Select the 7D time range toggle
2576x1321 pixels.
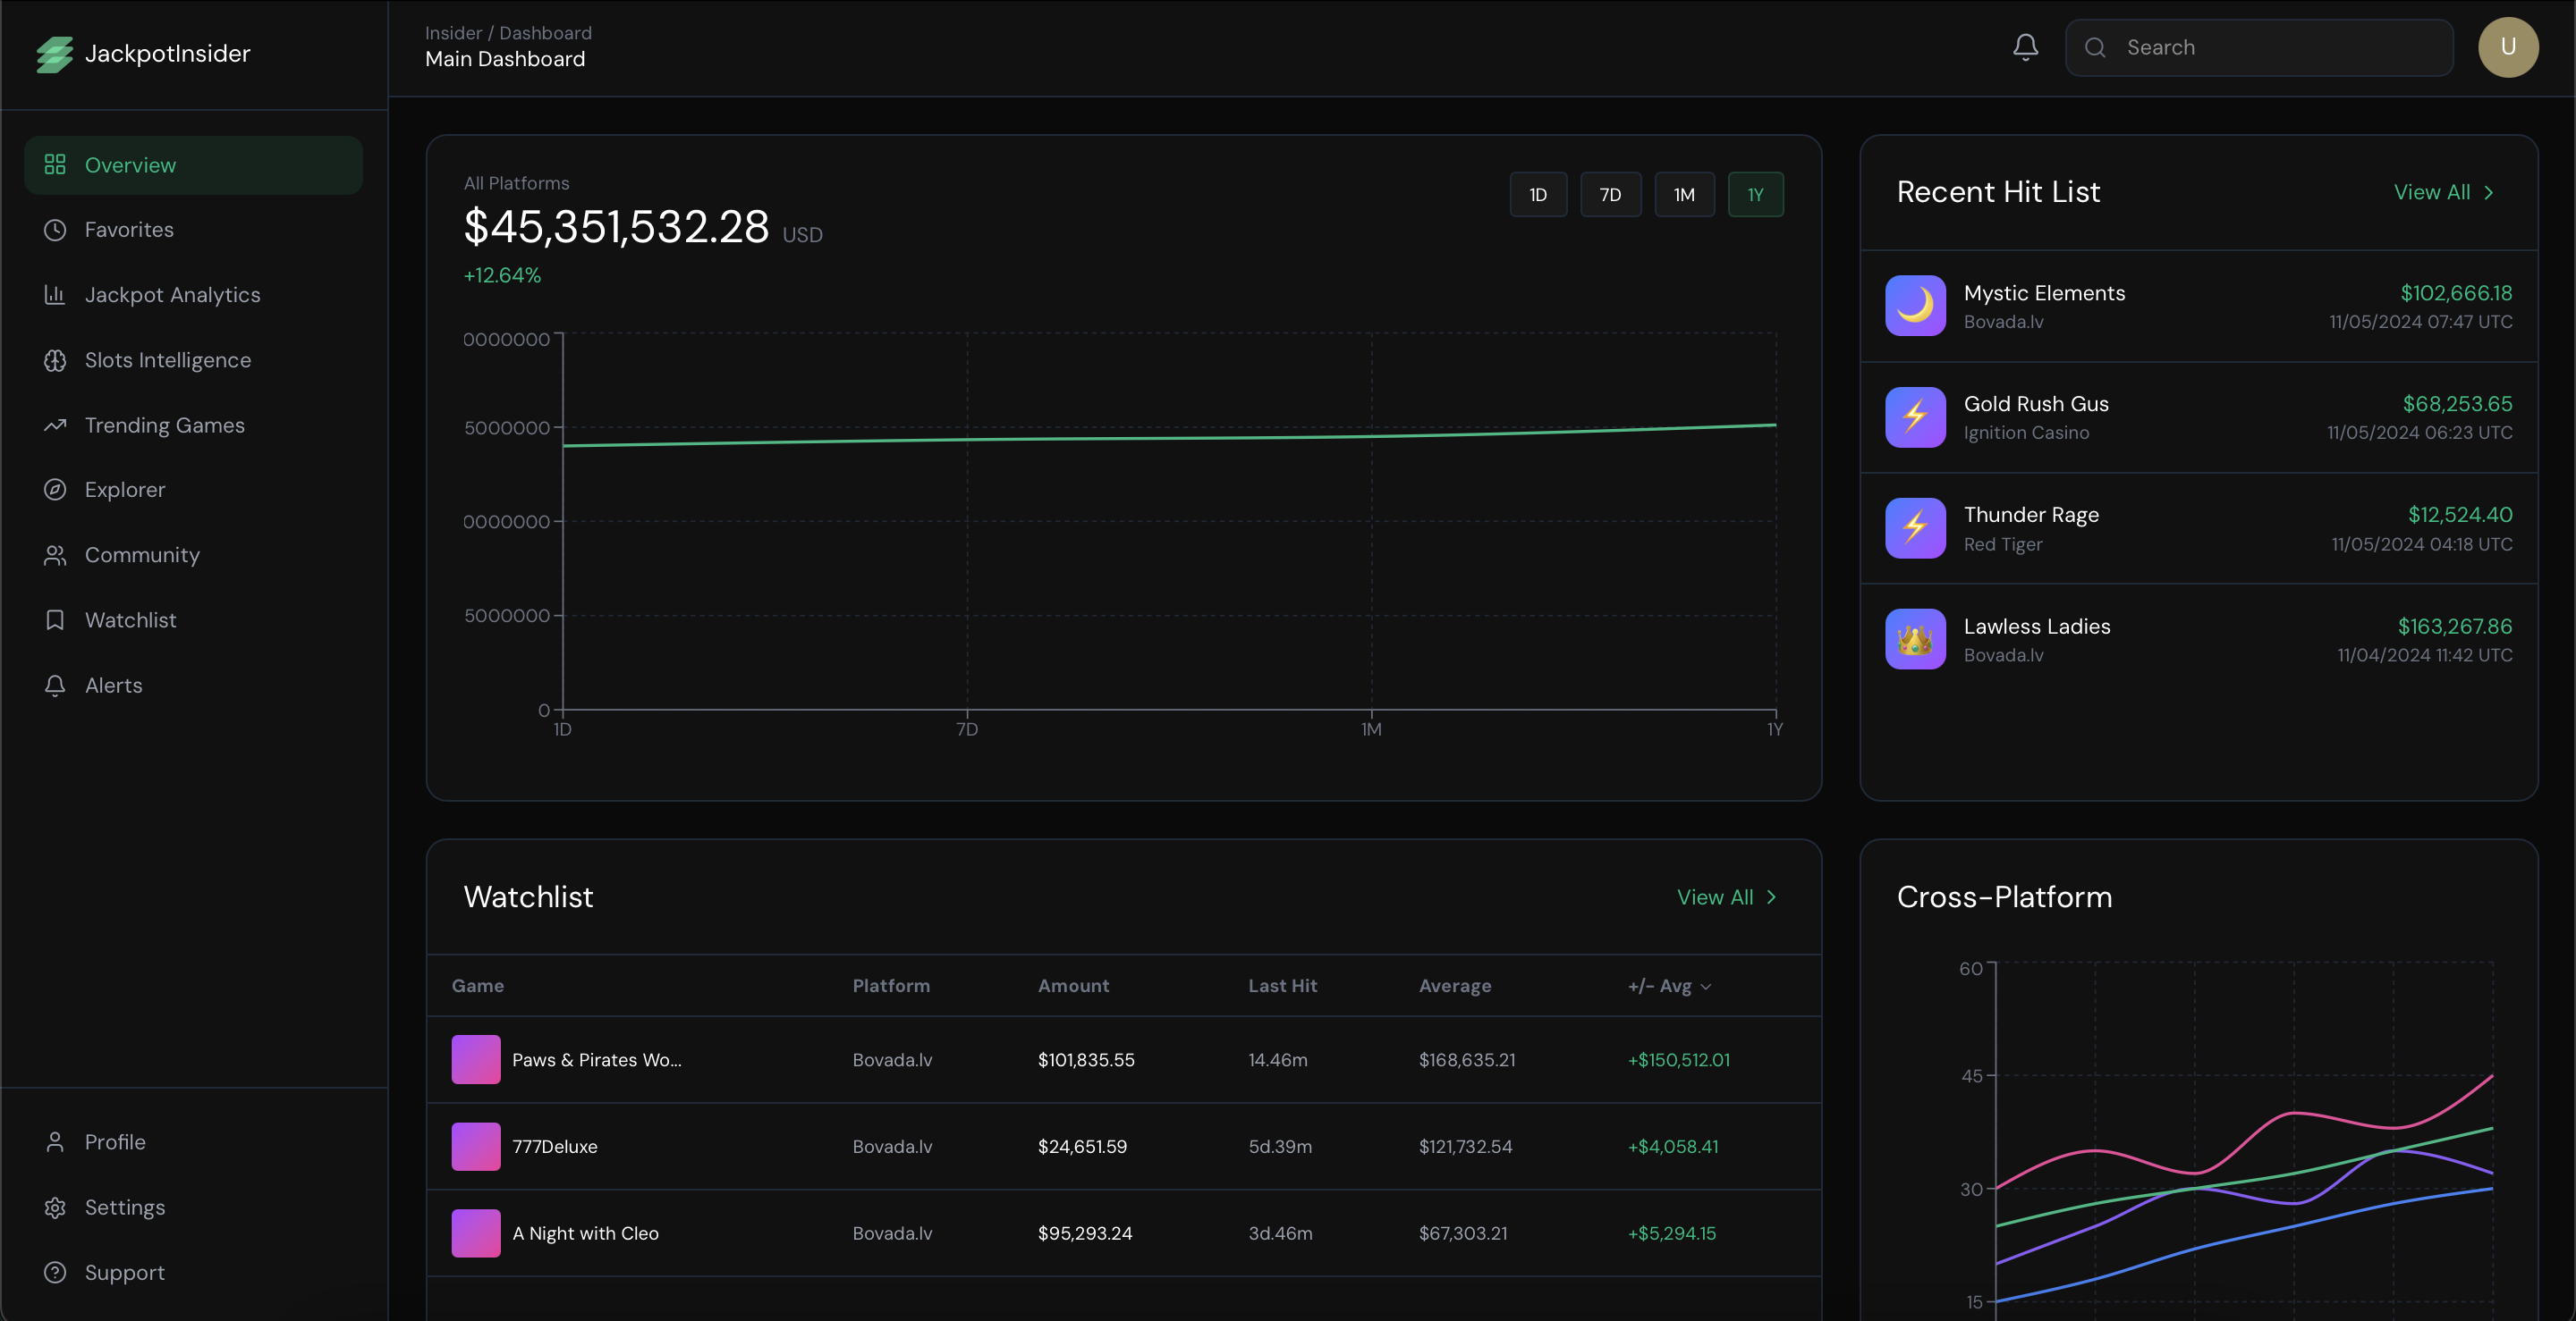[1611, 194]
